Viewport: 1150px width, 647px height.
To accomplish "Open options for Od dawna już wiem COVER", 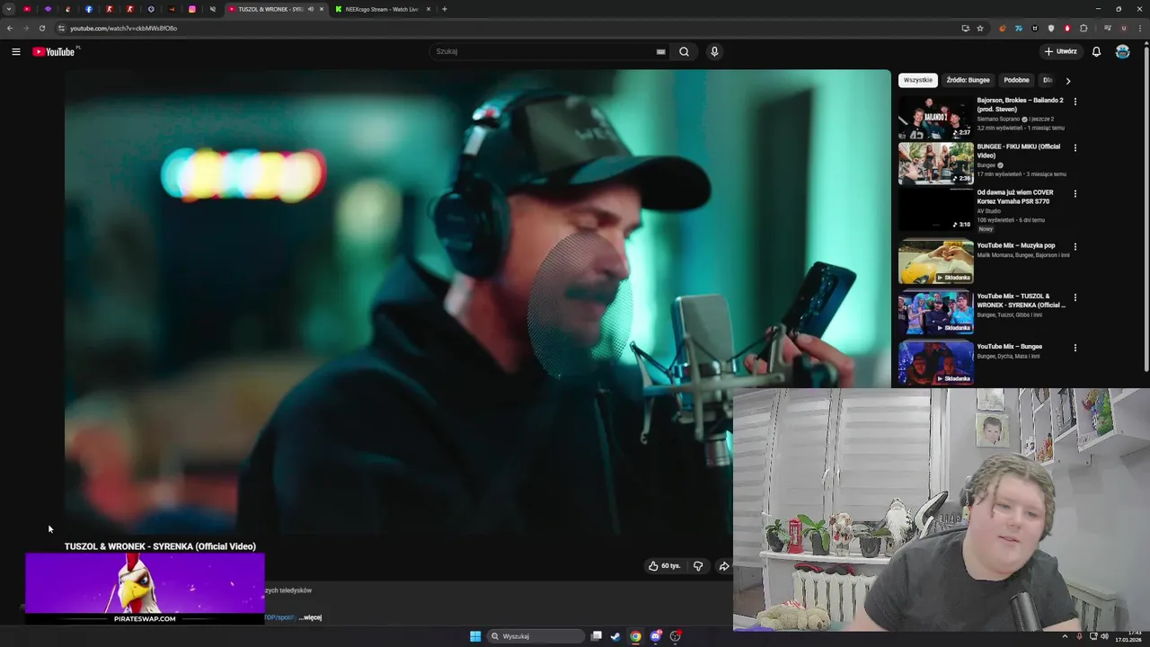I will [x=1075, y=193].
